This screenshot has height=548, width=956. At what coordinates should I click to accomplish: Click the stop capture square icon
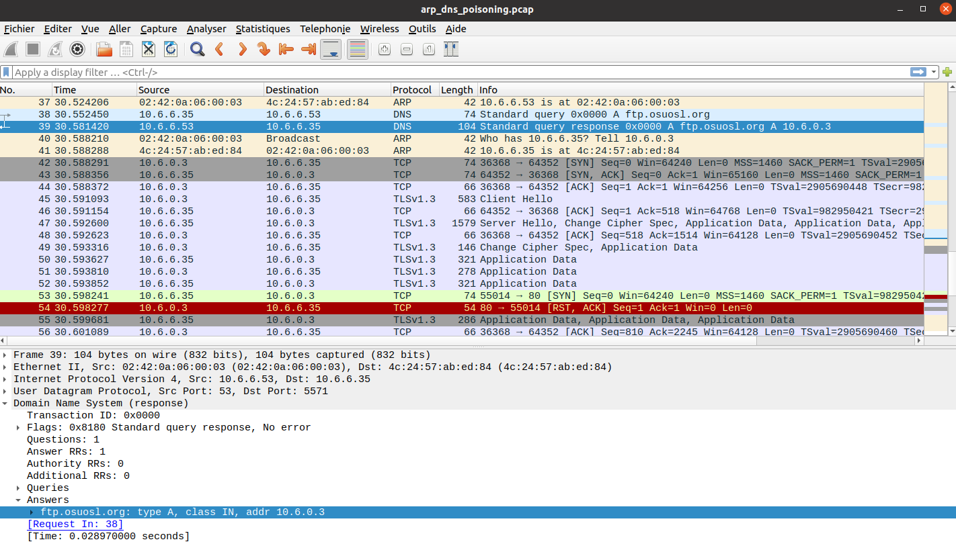[x=33, y=49]
